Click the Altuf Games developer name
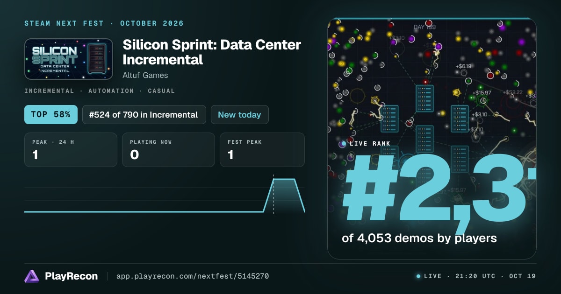The image size is (561, 294). click(145, 75)
